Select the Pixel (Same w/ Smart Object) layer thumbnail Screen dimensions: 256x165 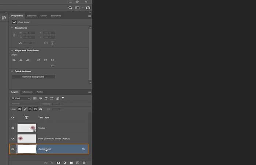pos(27,138)
